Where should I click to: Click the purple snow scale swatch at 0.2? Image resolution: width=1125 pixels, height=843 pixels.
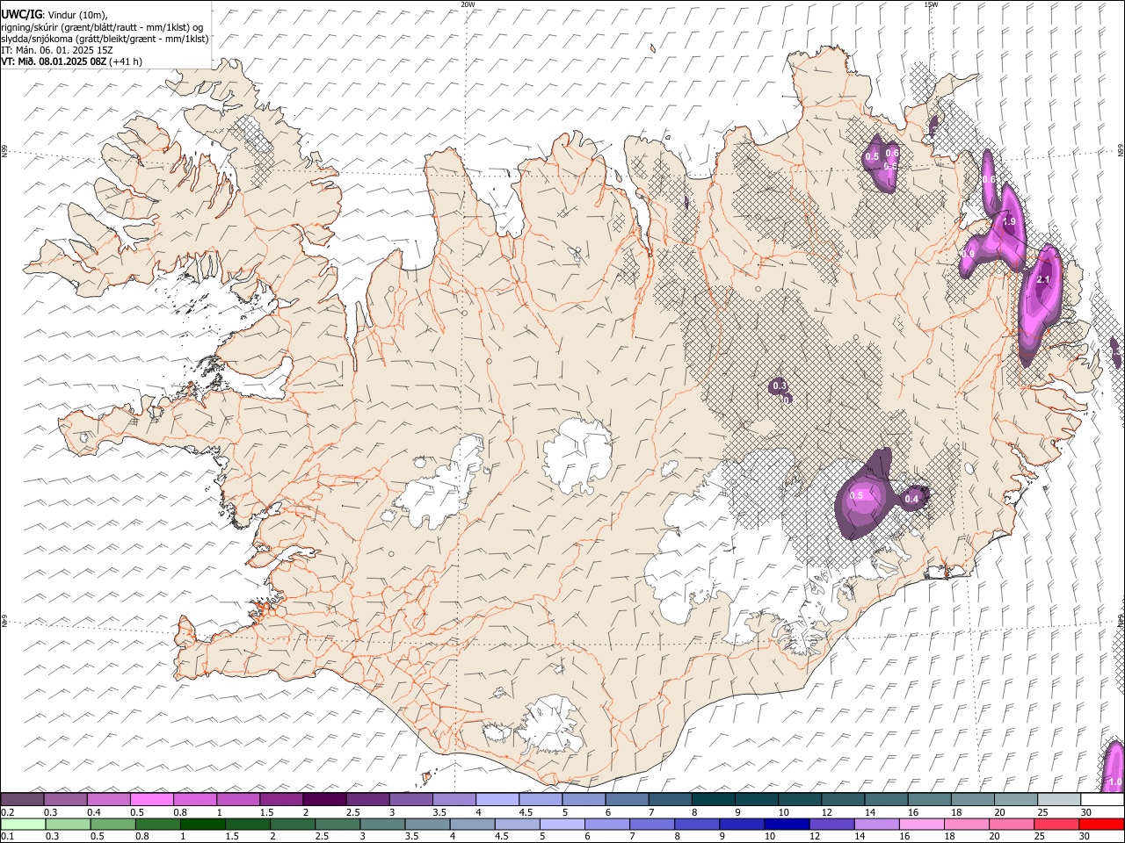[22, 800]
